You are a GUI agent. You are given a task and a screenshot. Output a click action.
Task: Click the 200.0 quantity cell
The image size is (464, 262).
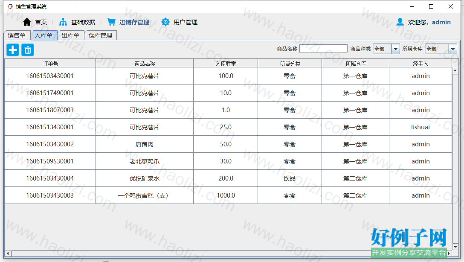point(226,178)
